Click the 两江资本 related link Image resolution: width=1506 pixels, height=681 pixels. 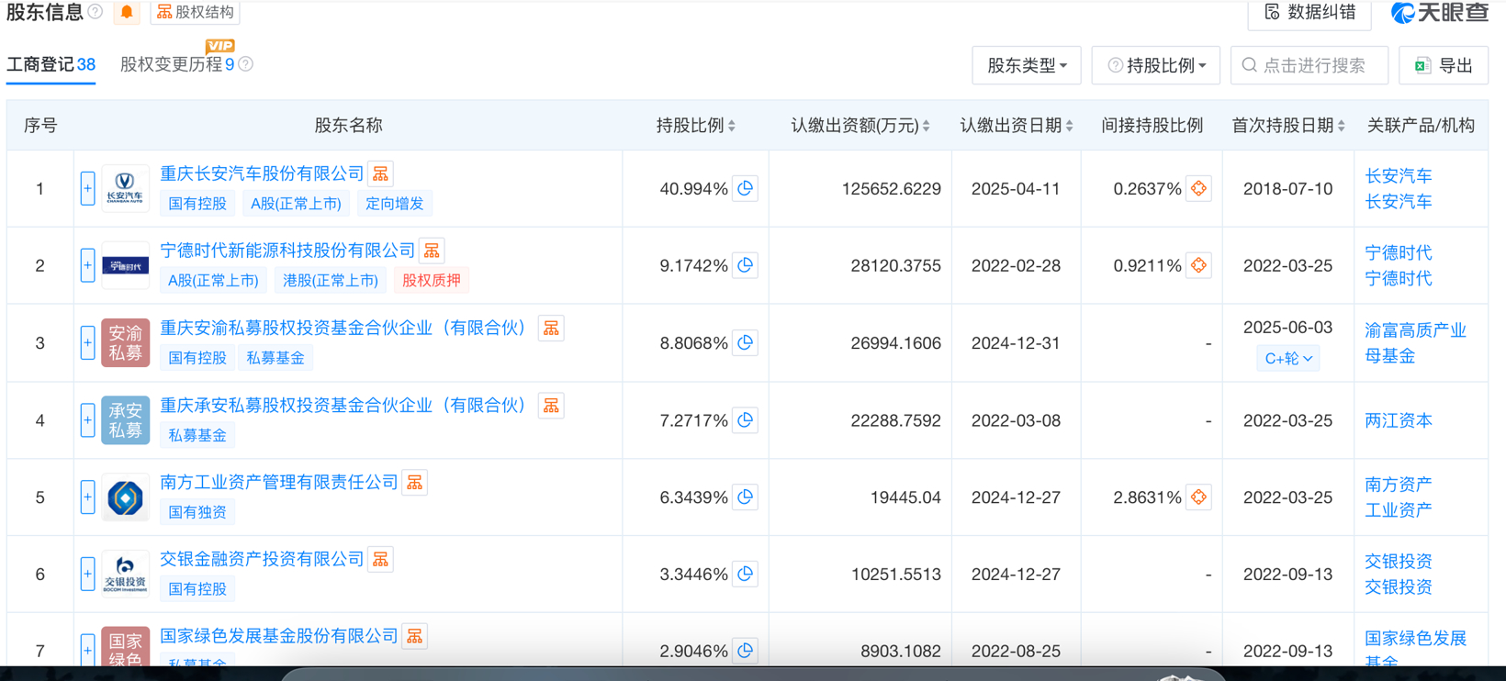tap(1399, 420)
